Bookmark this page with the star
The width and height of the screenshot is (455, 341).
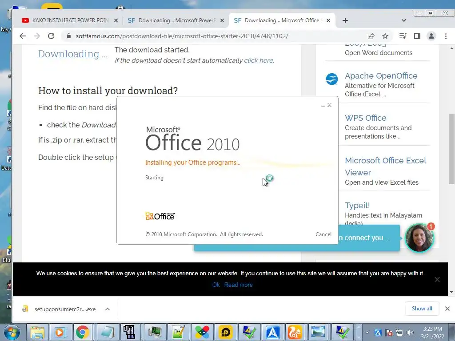click(x=385, y=36)
